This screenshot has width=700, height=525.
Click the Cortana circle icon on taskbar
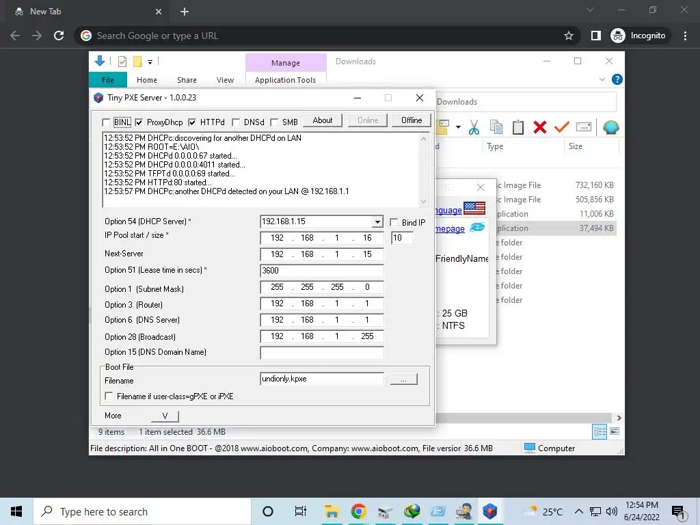tap(268, 511)
